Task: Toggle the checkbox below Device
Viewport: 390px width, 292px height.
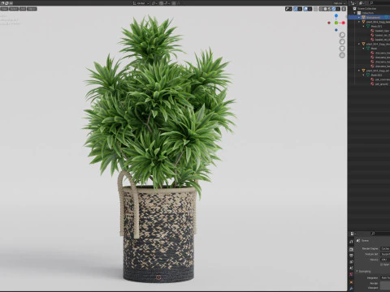Action: pyautogui.click(x=382, y=264)
